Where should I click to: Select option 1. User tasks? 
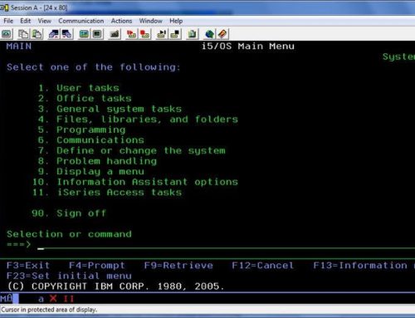79,88
